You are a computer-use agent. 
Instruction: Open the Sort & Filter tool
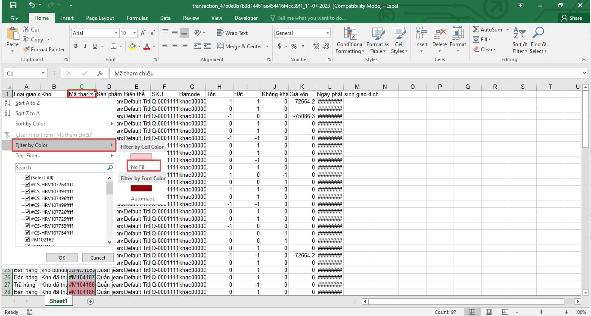coord(519,41)
